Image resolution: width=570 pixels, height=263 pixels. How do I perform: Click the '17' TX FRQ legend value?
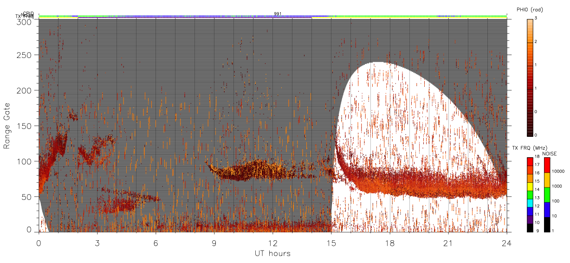click(537, 165)
